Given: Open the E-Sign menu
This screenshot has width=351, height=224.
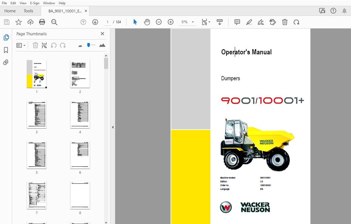Looking at the screenshot, I should (x=35, y=3).
